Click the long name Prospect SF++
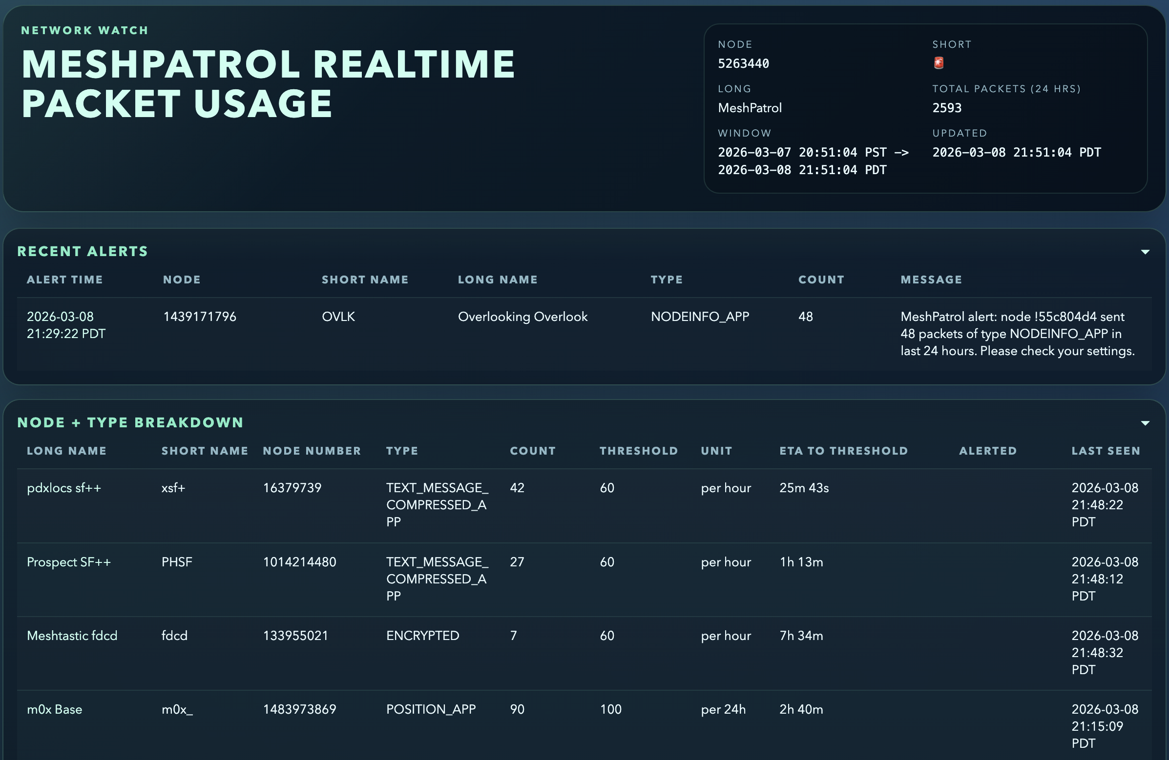1169x760 pixels. coord(69,562)
